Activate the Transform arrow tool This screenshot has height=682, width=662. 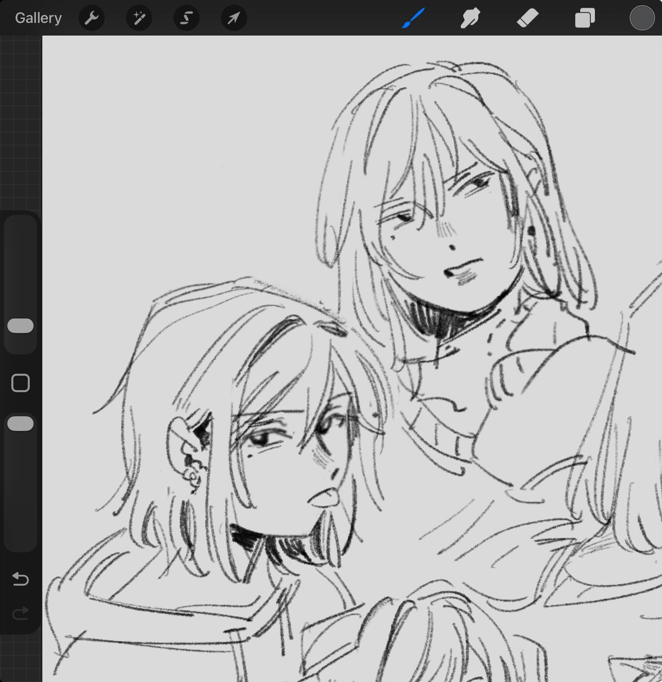234,19
